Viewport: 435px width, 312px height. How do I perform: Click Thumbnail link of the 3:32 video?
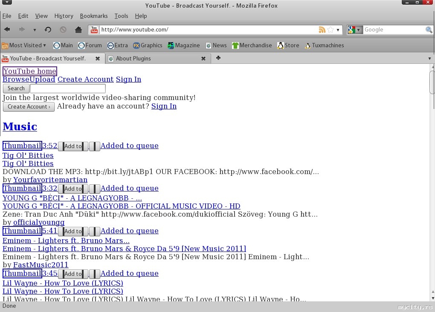tap(22, 188)
